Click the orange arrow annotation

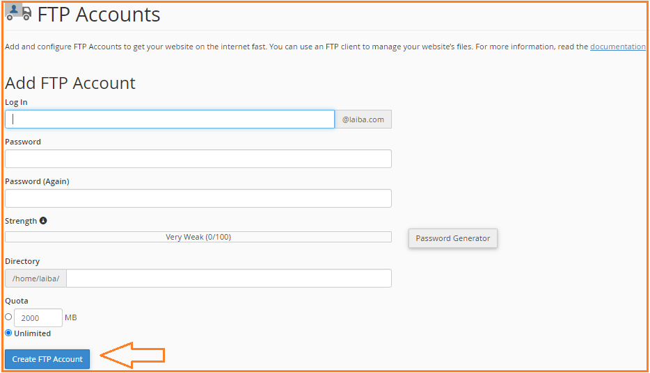[x=133, y=355]
